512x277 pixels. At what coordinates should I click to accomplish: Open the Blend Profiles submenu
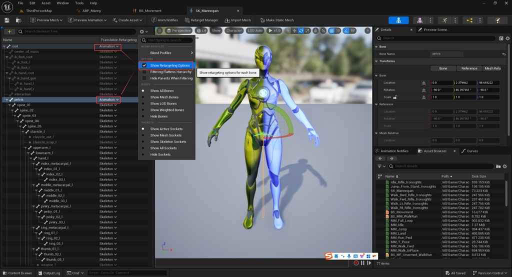click(167, 53)
